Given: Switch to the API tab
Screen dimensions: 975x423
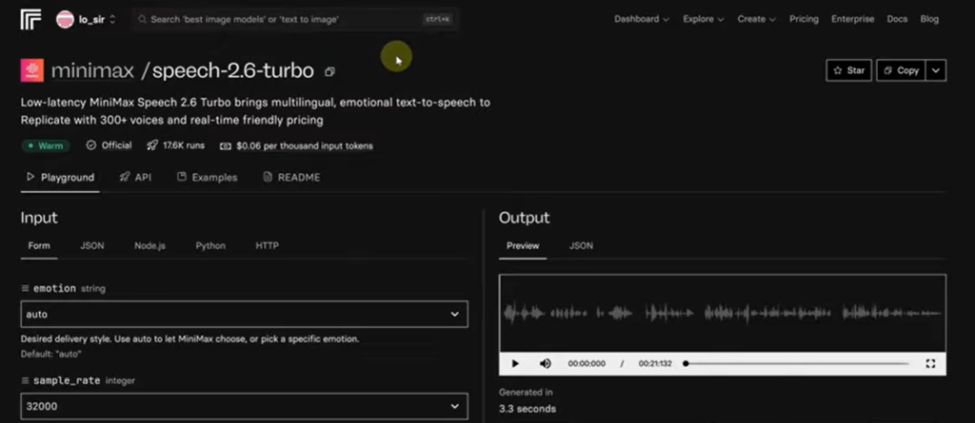Looking at the screenshot, I should (x=135, y=177).
